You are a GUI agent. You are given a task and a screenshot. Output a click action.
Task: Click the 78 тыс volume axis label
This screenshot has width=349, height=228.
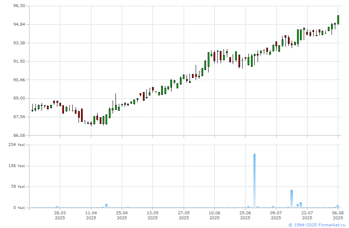(x=18, y=187)
